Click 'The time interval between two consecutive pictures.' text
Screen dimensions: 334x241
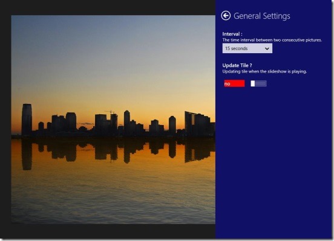272,40
